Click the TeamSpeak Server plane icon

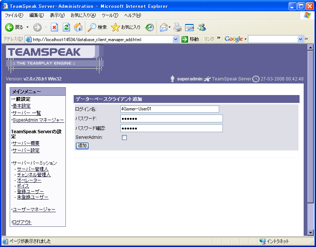coord(207,79)
